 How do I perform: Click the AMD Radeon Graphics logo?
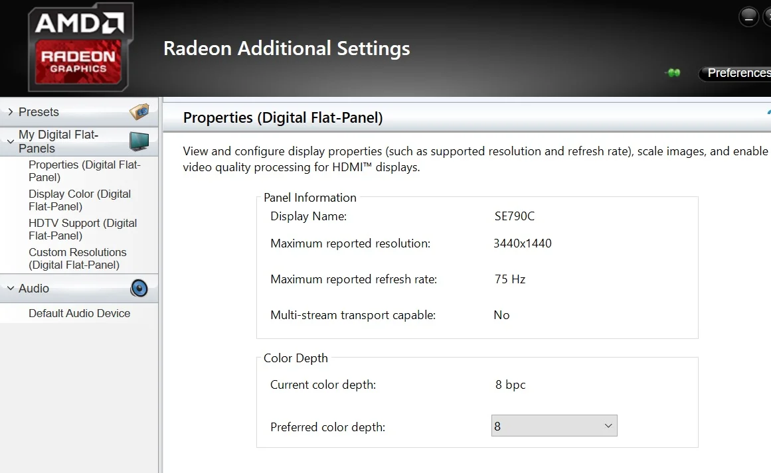80,47
